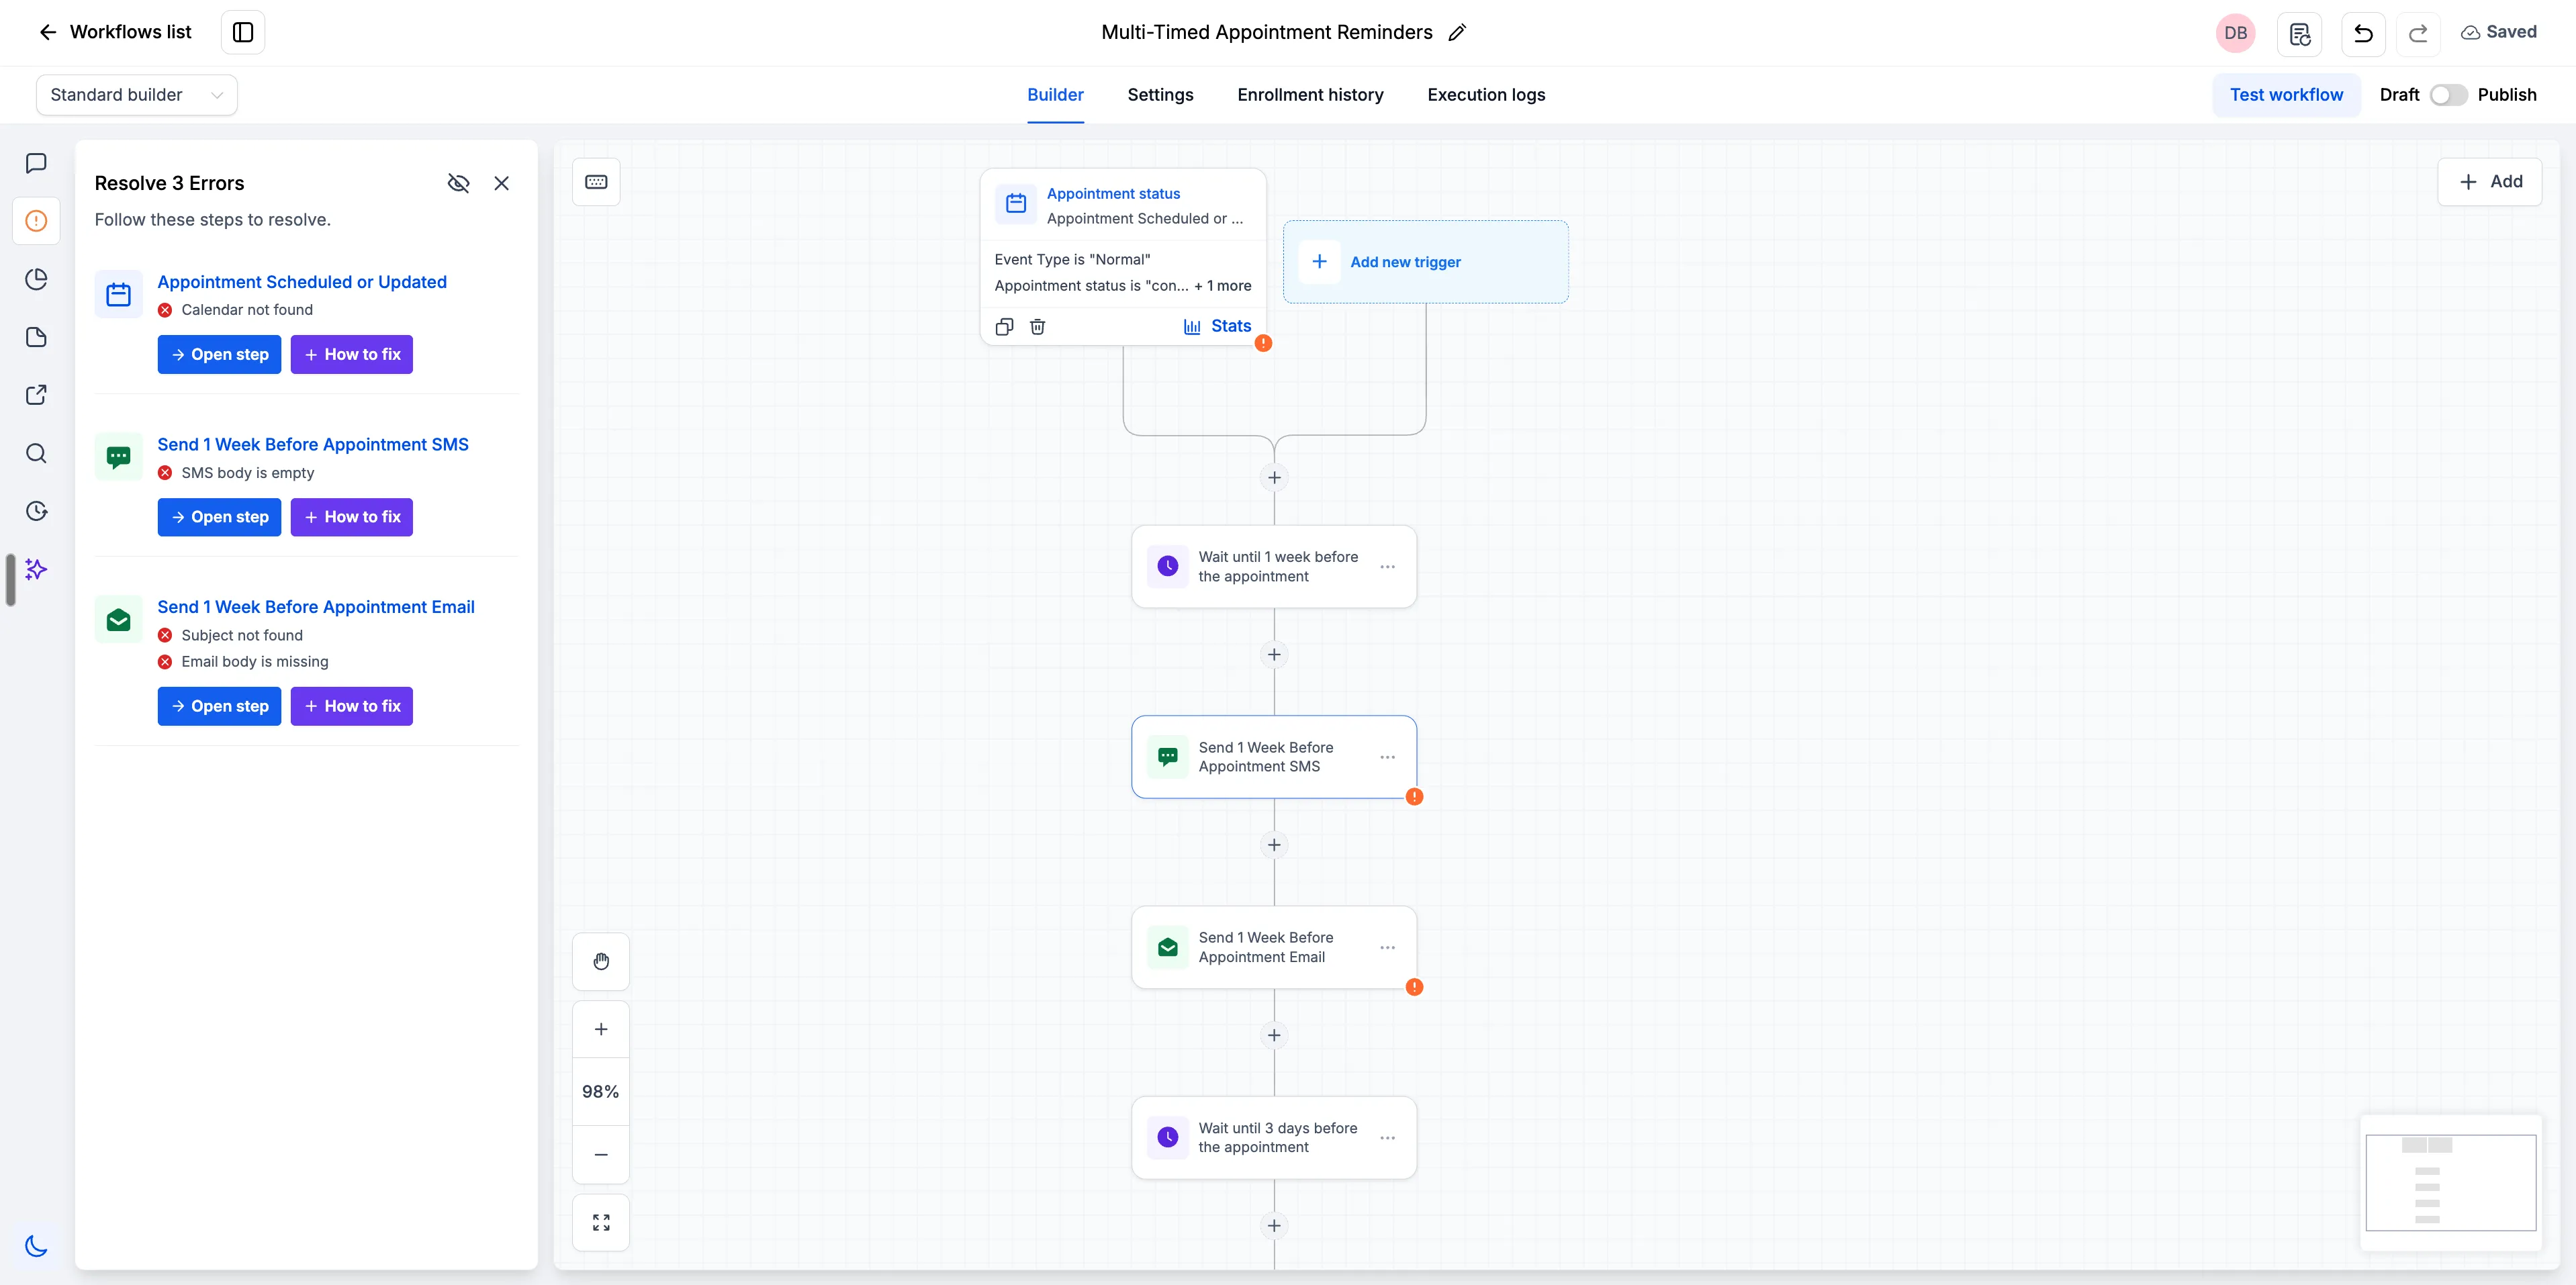The image size is (2576, 1285).
Task: Check the Saved cloud status
Action: 2498,32
